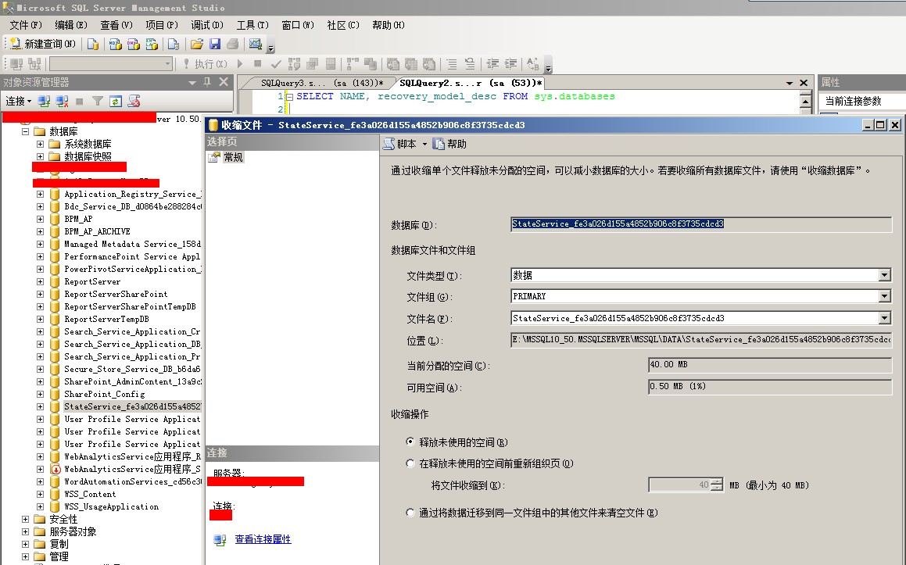The image size is (906, 565).
Task: Click the SQL Server Compact Query icon
Action: tap(173, 44)
